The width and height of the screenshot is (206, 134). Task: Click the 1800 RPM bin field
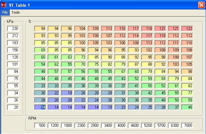(67, 126)
